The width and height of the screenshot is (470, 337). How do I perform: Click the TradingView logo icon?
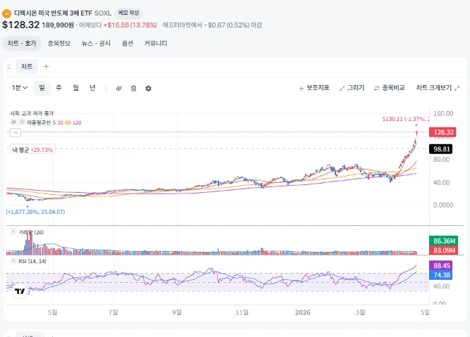pyautogui.click(x=20, y=291)
